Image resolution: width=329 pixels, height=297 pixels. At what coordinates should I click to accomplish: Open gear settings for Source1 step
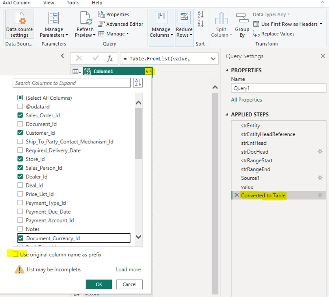click(x=320, y=178)
